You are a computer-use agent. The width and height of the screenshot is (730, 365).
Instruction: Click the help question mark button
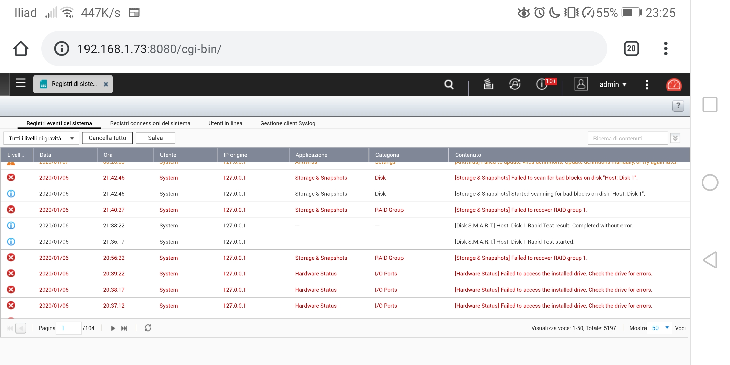[678, 106]
